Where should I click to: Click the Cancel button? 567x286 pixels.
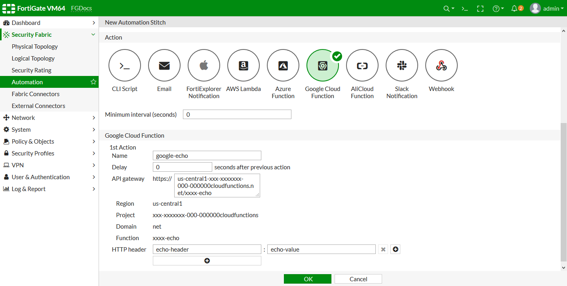click(x=358, y=279)
